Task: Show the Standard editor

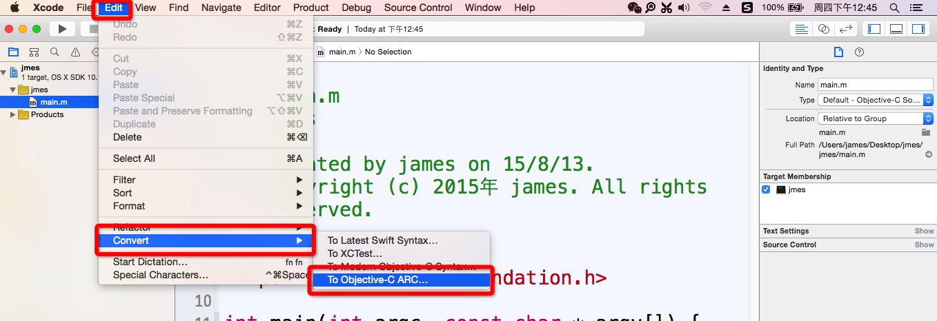Action: (x=801, y=29)
